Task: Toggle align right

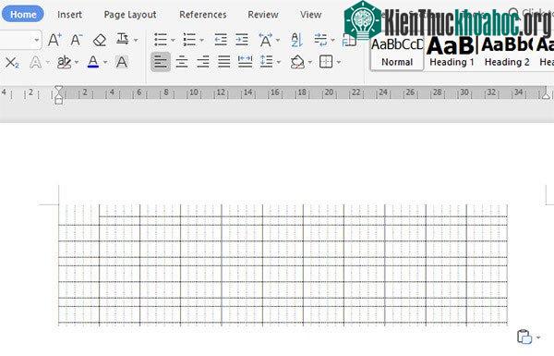Action: (203, 62)
